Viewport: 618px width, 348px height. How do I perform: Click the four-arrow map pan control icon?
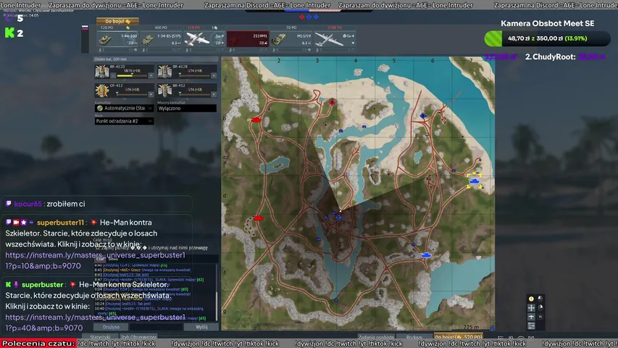tap(531, 307)
